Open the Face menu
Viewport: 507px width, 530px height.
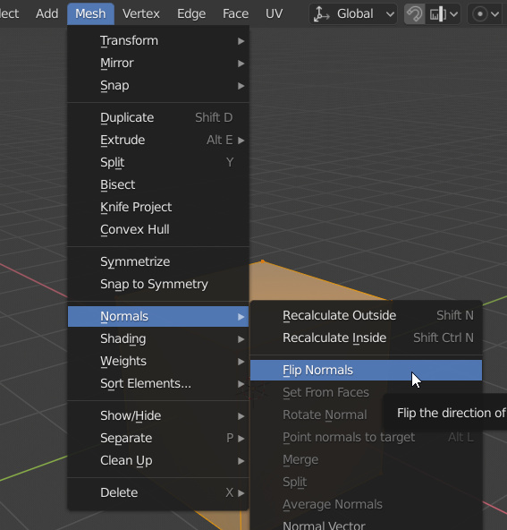pyautogui.click(x=235, y=13)
